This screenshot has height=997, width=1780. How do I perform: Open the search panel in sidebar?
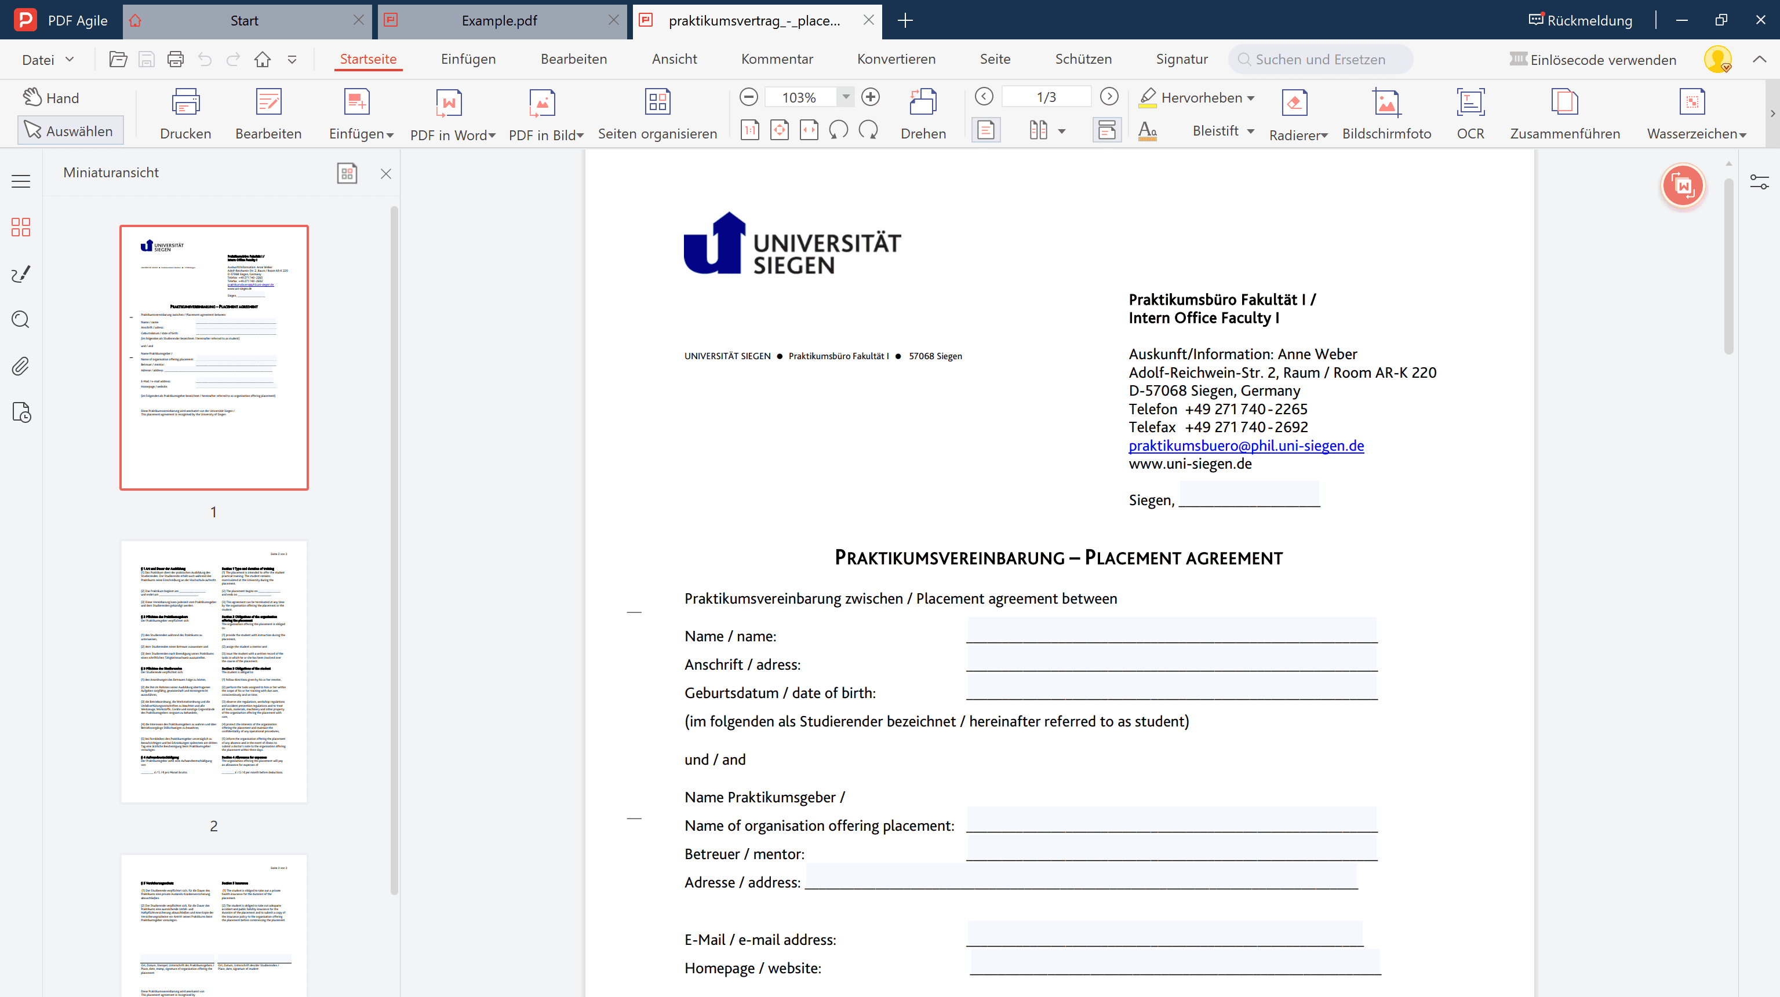coord(21,319)
